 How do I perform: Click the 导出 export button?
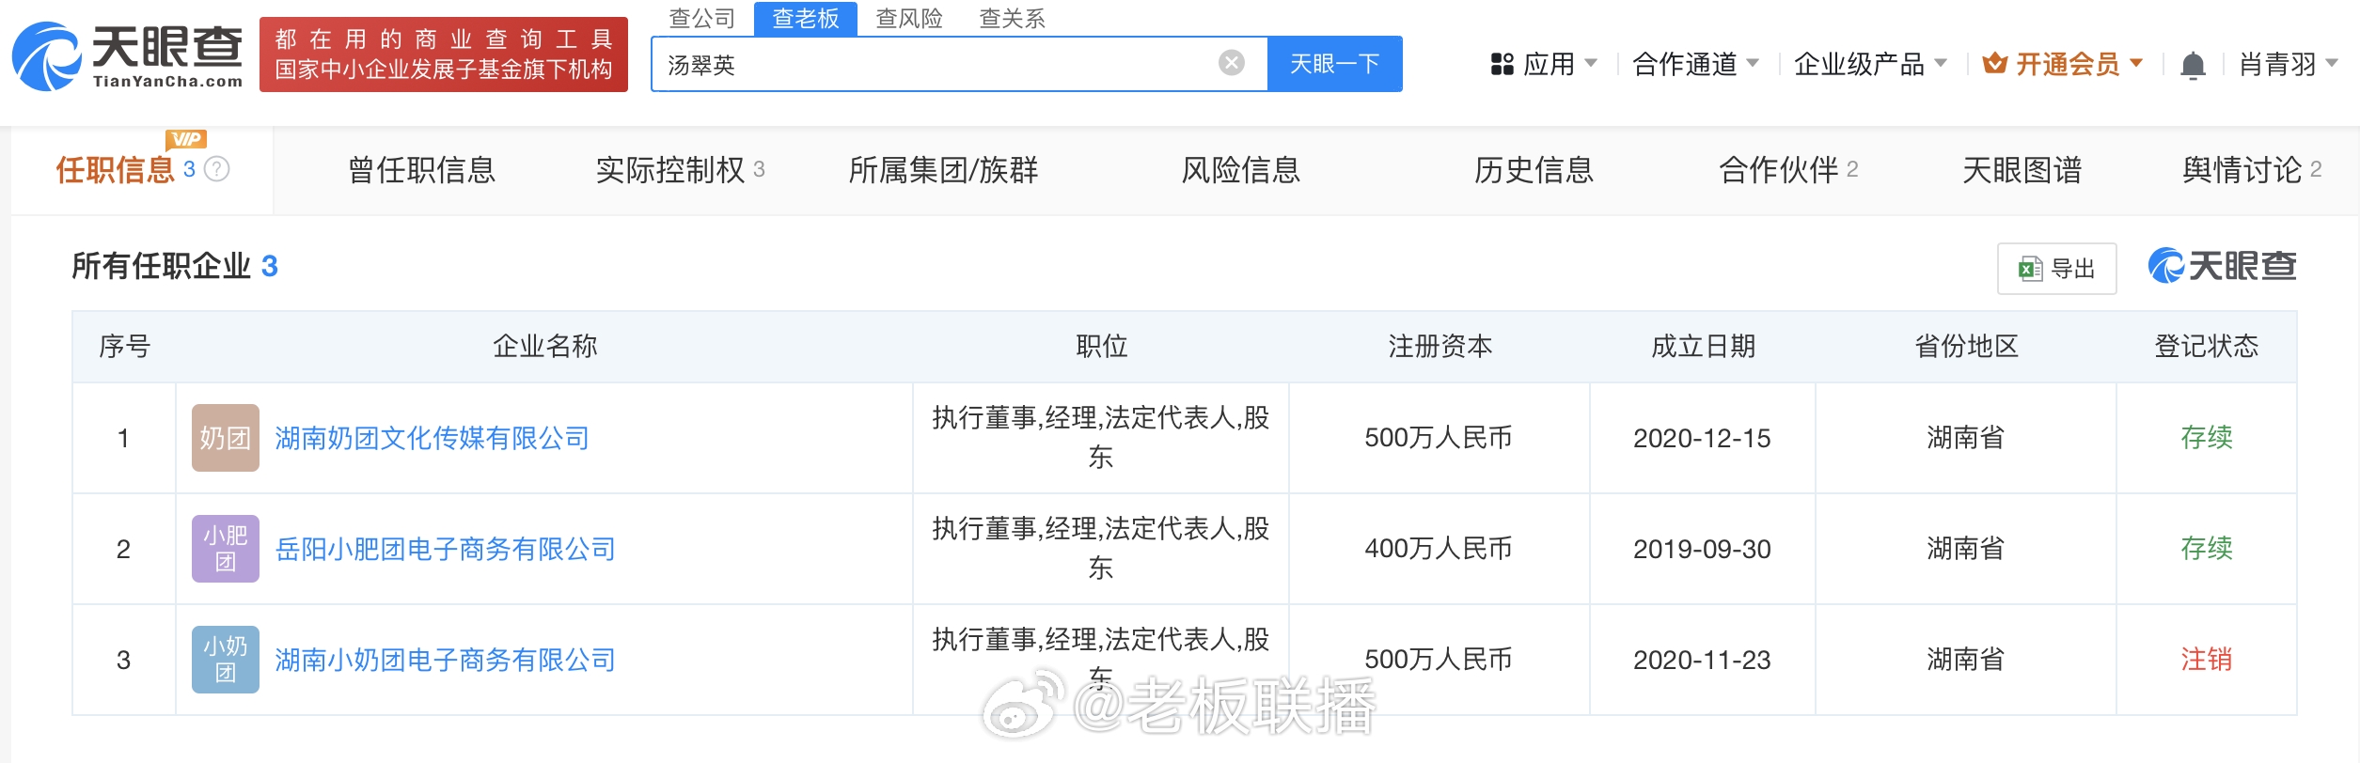2057,269
